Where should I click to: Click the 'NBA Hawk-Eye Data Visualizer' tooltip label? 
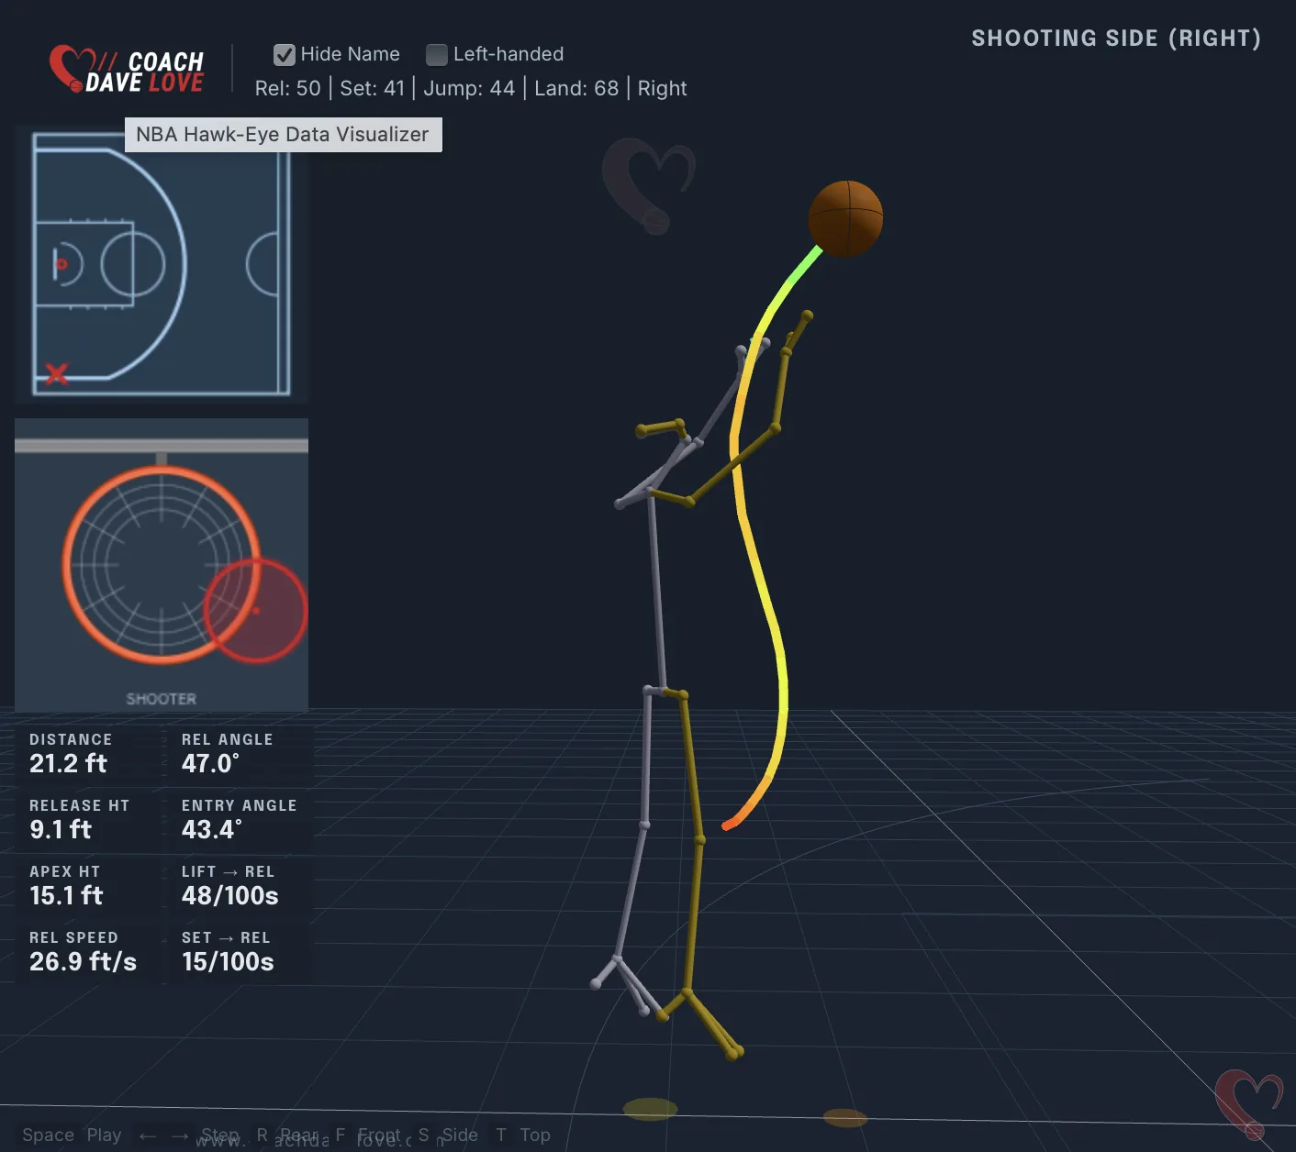pos(283,135)
